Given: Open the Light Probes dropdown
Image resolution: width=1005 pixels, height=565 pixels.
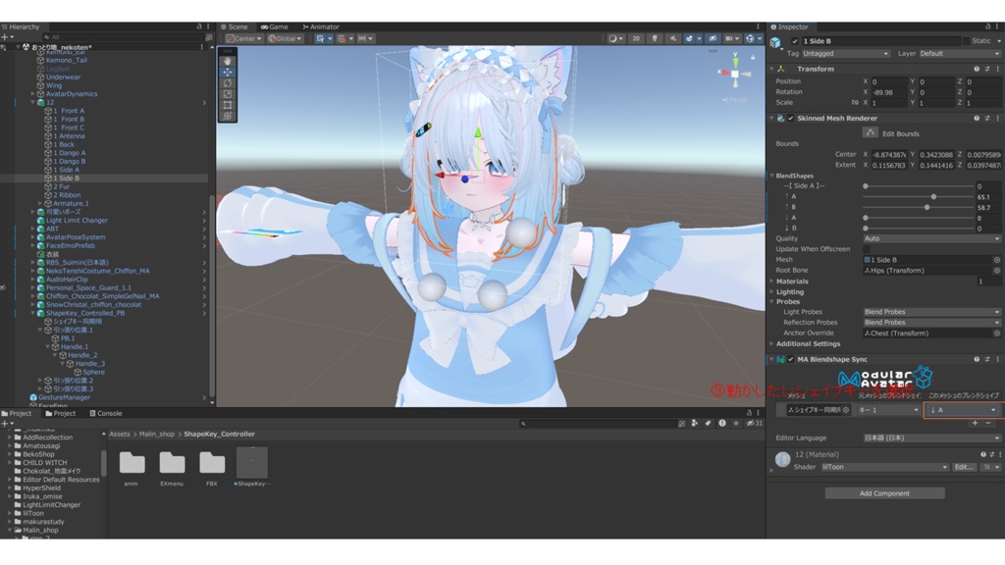Looking at the screenshot, I should click(931, 312).
